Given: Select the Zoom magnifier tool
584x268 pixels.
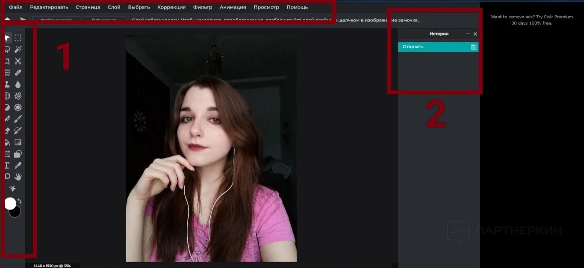Looking at the screenshot, I should tap(7, 177).
